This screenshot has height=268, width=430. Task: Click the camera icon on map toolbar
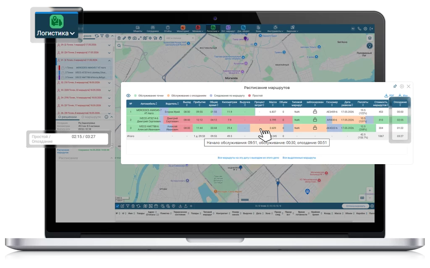(135, 38)
